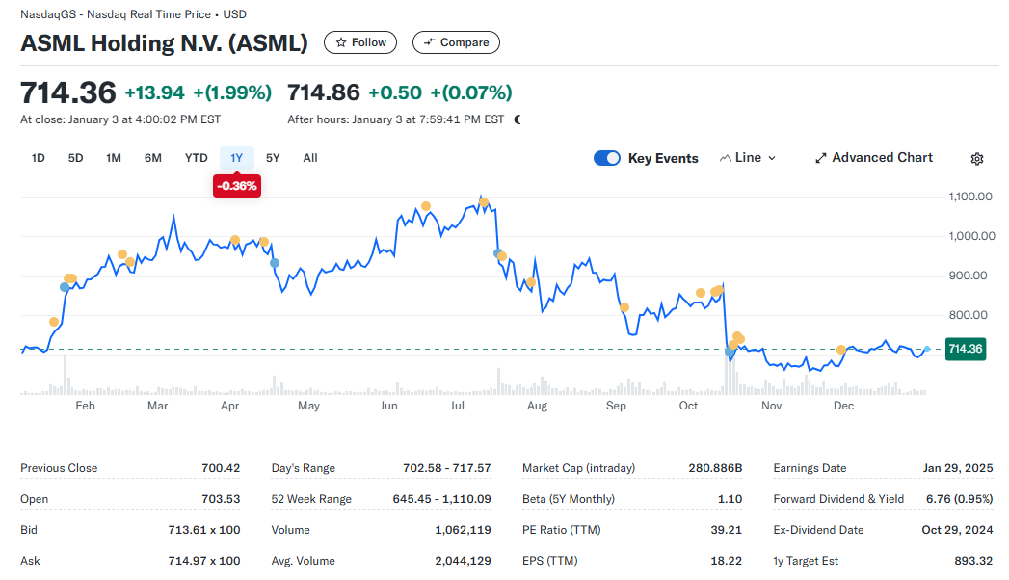Click the EPS (TTM) value 18.22
Image resolution: width=1009 pixels, height=580 pixels.
click(x=726, y=561)
